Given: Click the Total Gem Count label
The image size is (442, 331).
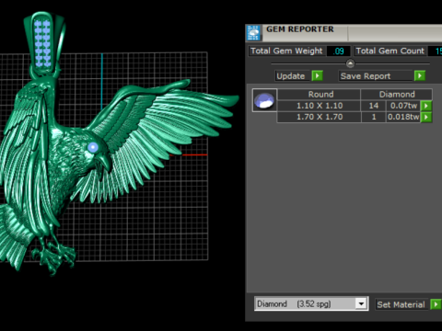Looking at the screenshot, I should point(390,51).
